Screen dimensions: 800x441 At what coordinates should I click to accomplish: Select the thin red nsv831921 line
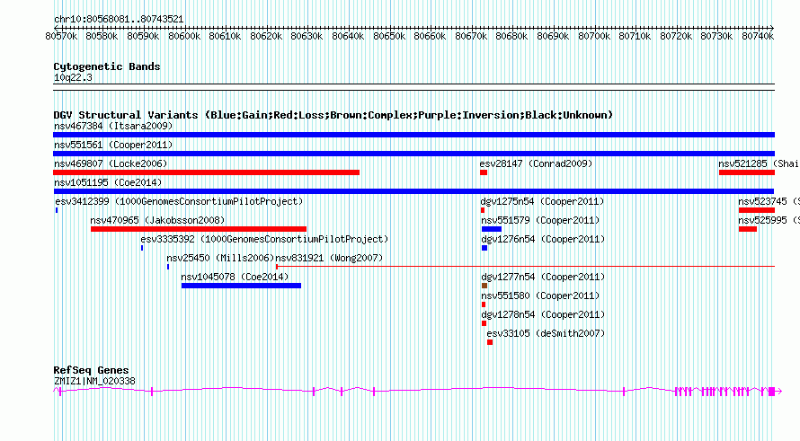tap(526, 266)
